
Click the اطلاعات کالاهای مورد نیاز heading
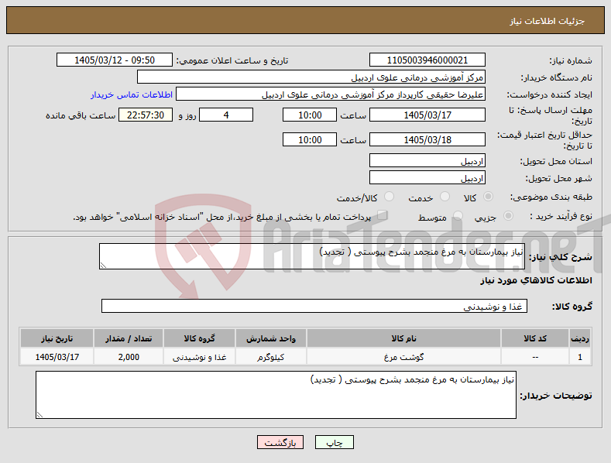pos(536,280)
